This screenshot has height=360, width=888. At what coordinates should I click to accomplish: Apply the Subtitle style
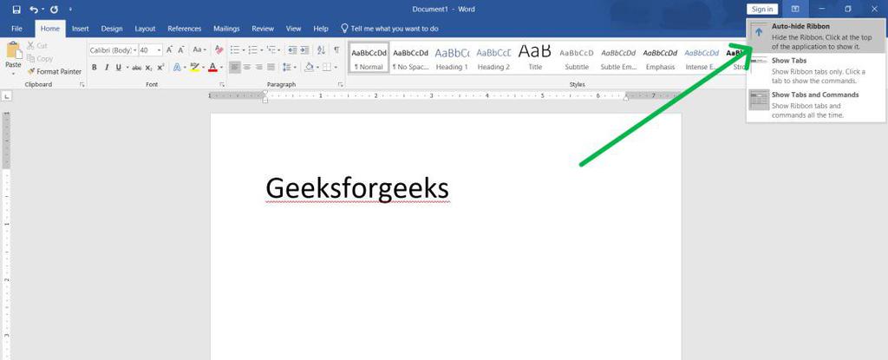(x=577, y=57)
